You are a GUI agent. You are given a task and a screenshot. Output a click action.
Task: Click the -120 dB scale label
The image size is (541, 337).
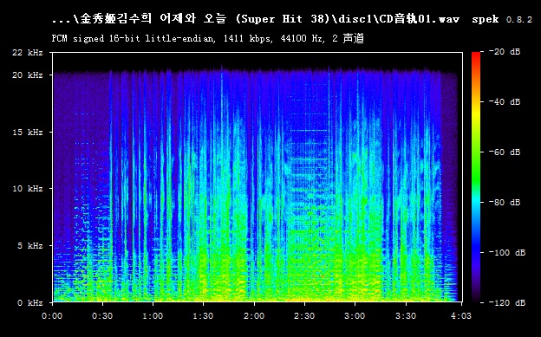pyautogui.click(x=507, y=303)
